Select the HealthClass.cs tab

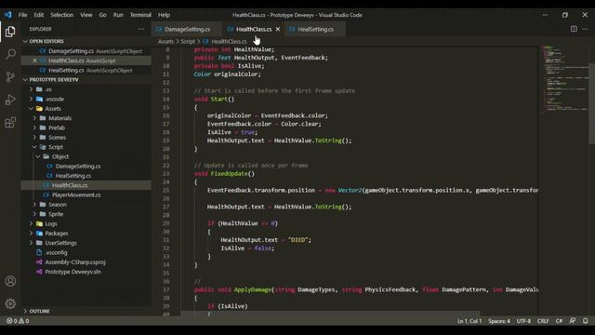click(254, 29)
